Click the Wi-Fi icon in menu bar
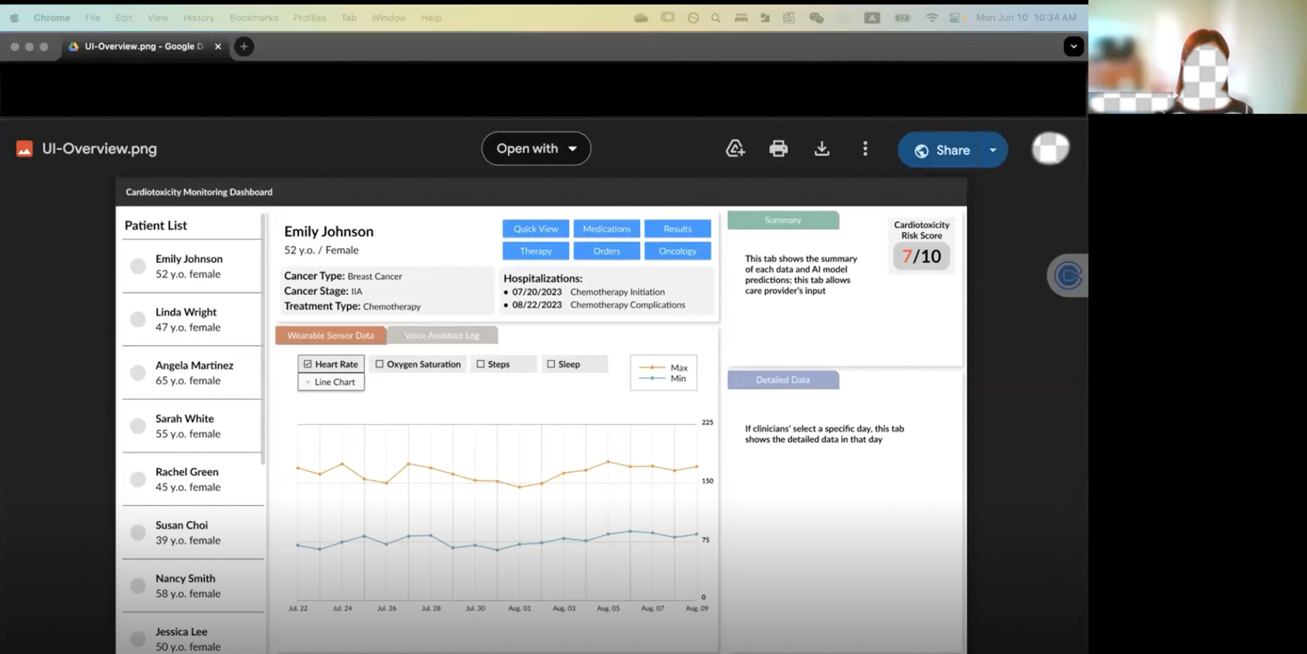Image resolution: width=1307 pixels, height=654 pixels. point(931,18)
